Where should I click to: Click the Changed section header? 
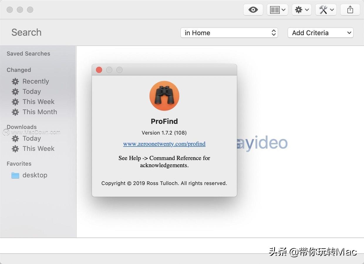pyautogui.click(x=19, y=70)
